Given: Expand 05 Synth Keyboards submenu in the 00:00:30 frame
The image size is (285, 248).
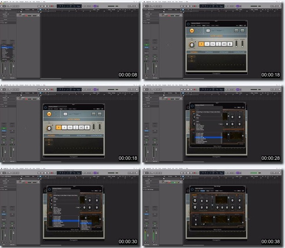Looking at the screenshot, I should click(66, 222).
